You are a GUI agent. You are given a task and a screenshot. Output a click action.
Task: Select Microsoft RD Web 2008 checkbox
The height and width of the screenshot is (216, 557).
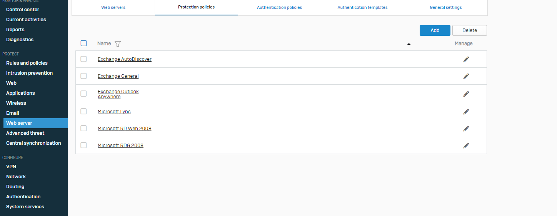click(x=83, y=128)
